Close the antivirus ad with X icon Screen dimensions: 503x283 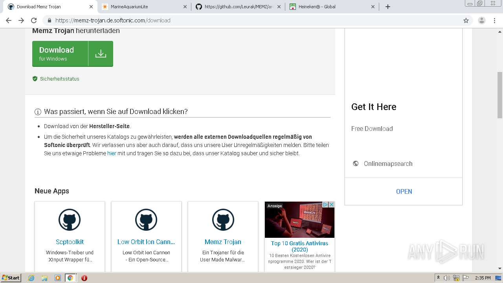click(331, 205)
